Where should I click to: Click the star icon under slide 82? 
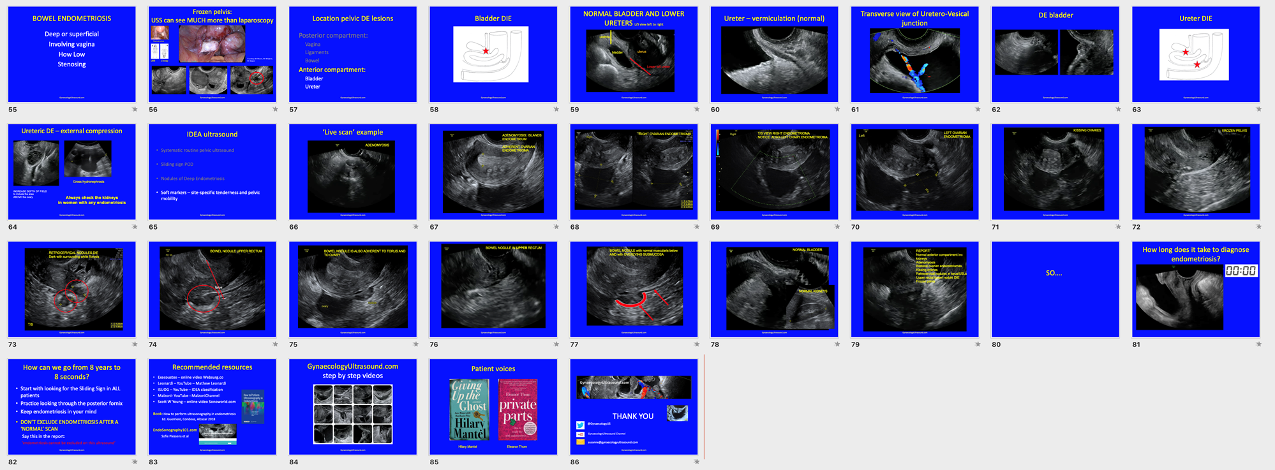(135, 462)
